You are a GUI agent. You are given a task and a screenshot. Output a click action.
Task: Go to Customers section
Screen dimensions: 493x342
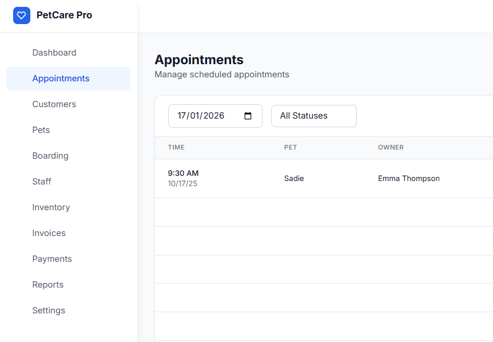[69, 104]
